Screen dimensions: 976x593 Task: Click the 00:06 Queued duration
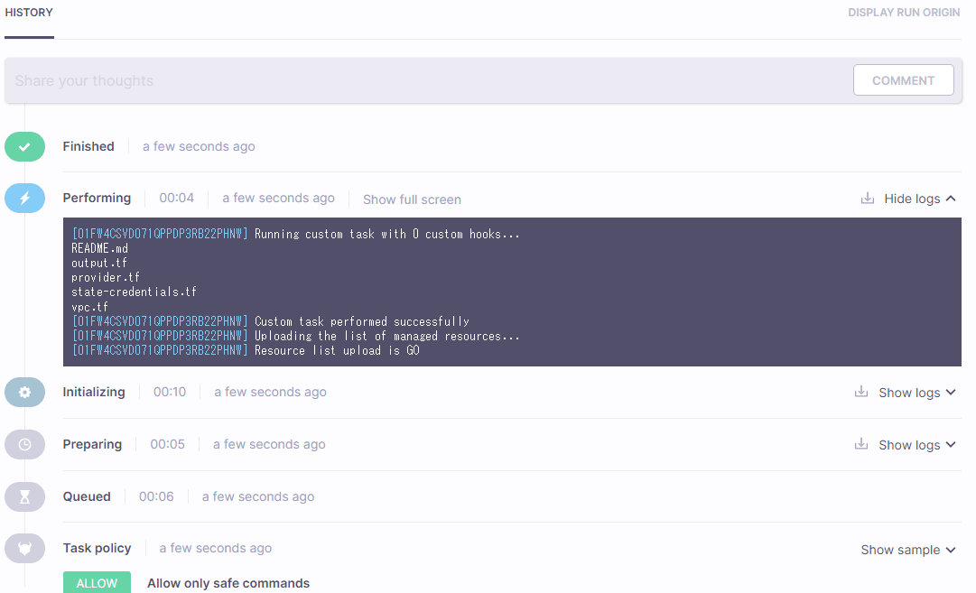(156, 496)
